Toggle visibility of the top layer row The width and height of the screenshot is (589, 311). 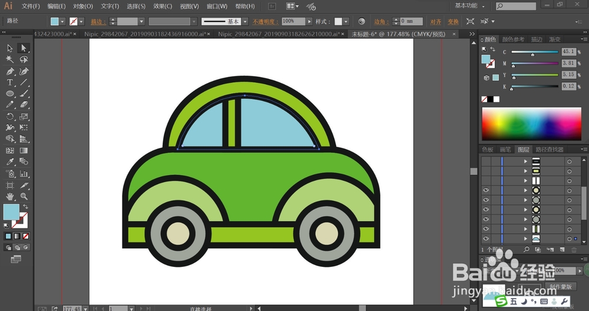tap(486, 161)
